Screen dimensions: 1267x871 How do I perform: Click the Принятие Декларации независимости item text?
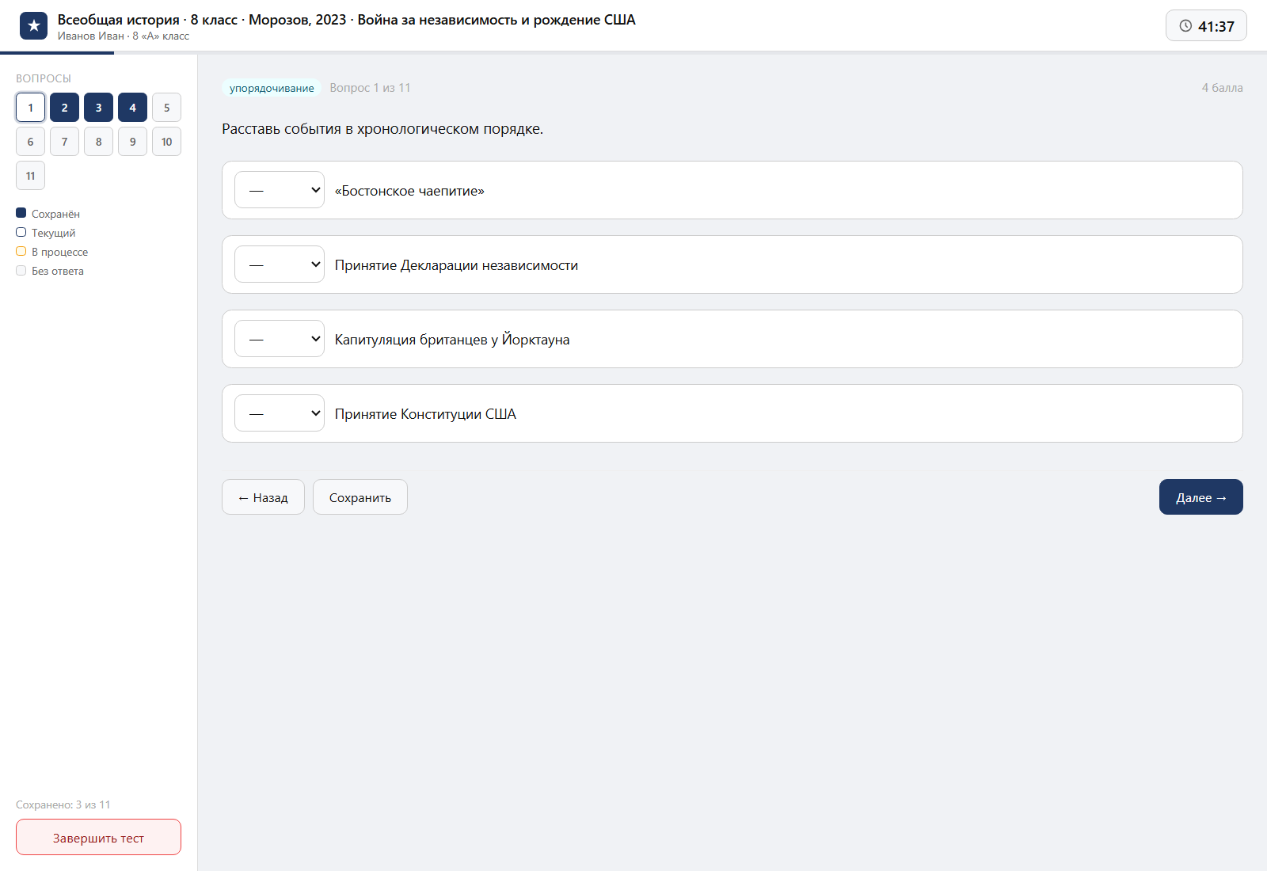click(456, 265)
